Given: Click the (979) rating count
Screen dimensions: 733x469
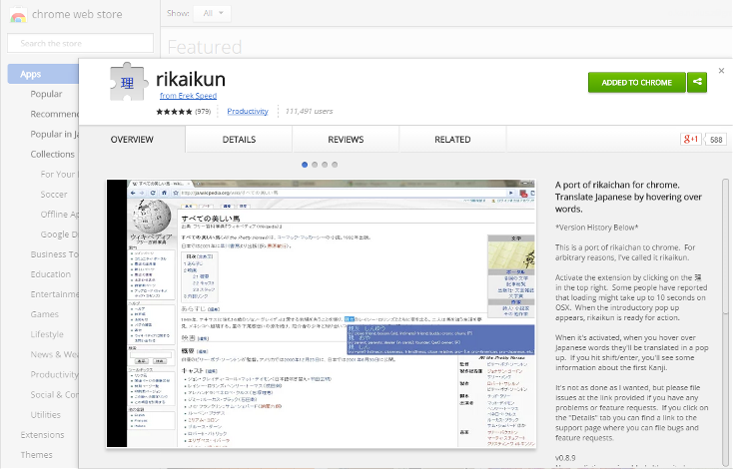Looking at the screenshot, I should (x=203, y=111).
